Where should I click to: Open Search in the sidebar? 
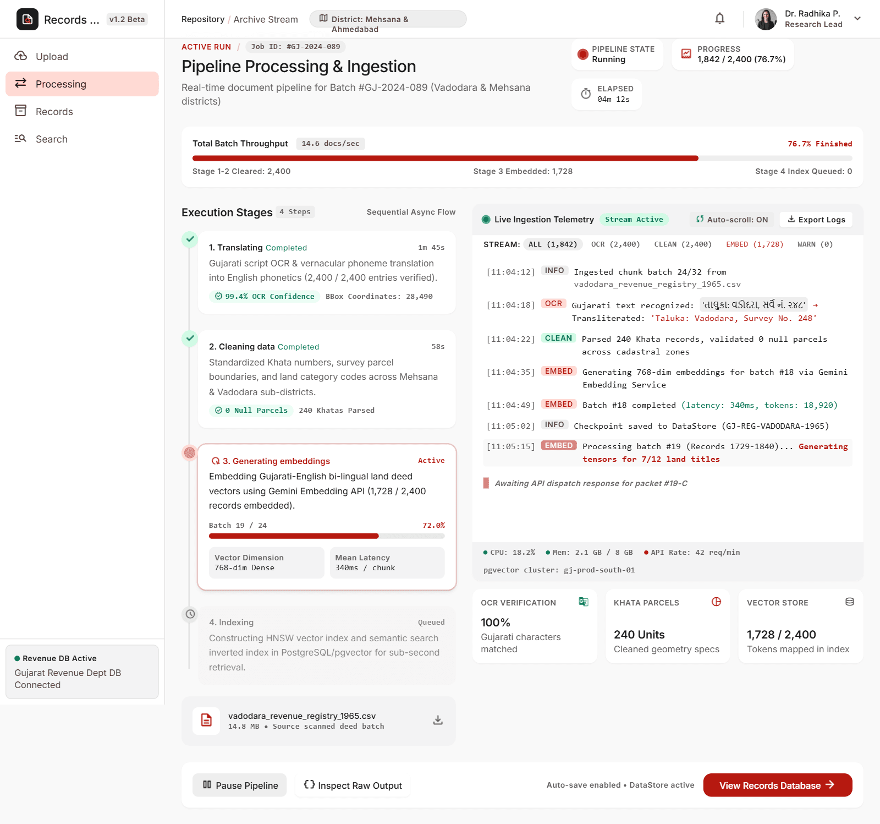(x=82, y=139)
